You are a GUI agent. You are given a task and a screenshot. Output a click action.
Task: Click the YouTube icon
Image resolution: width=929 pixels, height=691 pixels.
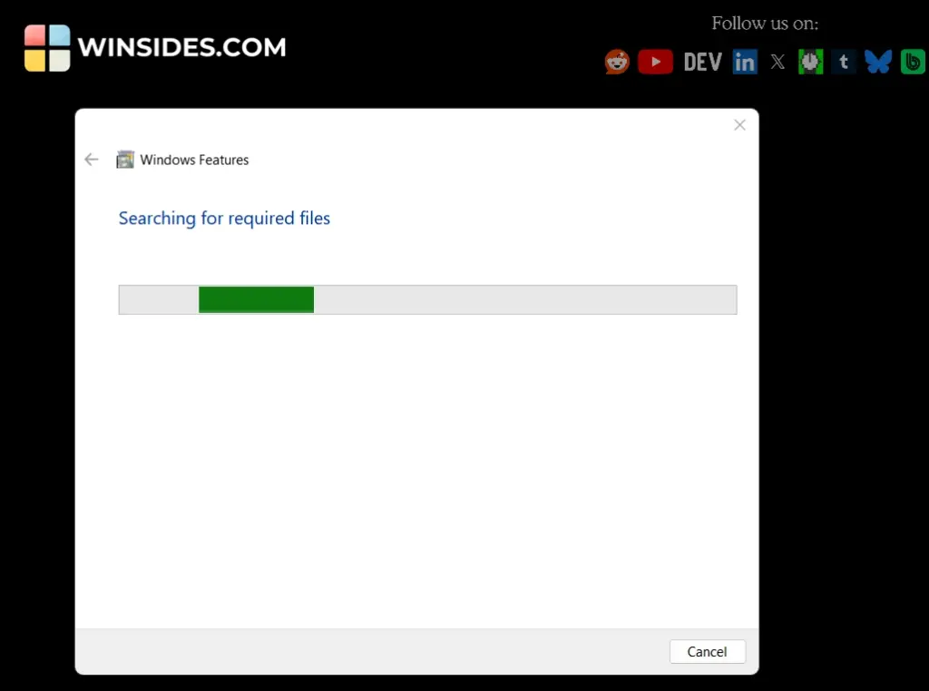tap(655, 61)
